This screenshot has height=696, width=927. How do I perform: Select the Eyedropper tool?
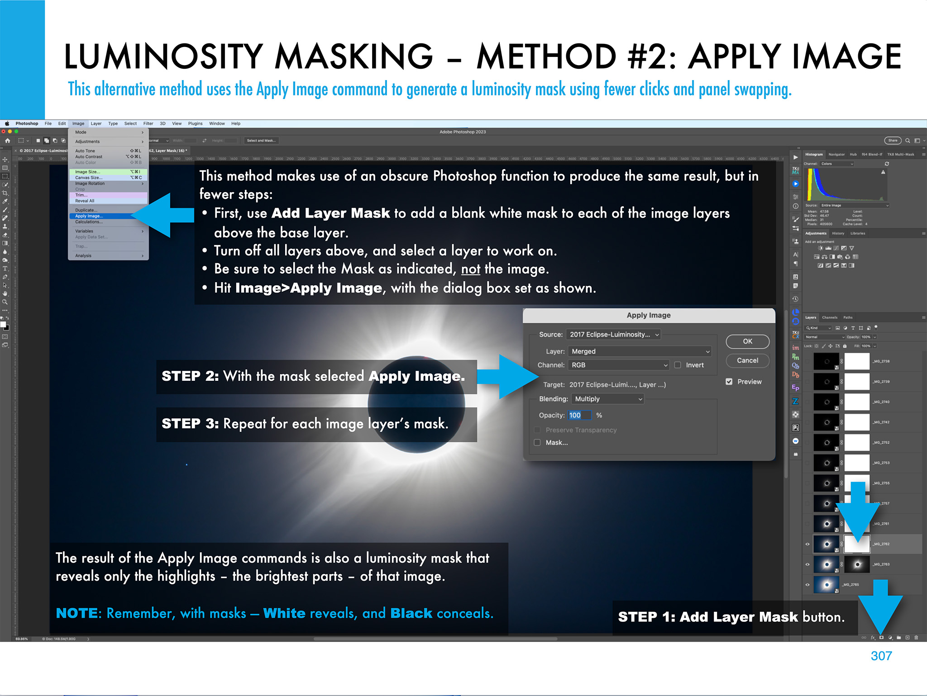[x=5, y=202]
